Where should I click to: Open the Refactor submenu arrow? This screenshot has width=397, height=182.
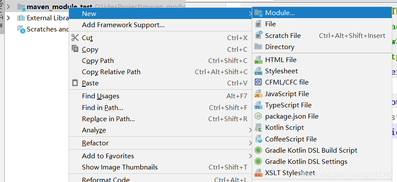250,143
